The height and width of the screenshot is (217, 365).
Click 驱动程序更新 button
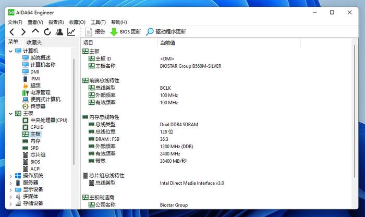[166, 32]
